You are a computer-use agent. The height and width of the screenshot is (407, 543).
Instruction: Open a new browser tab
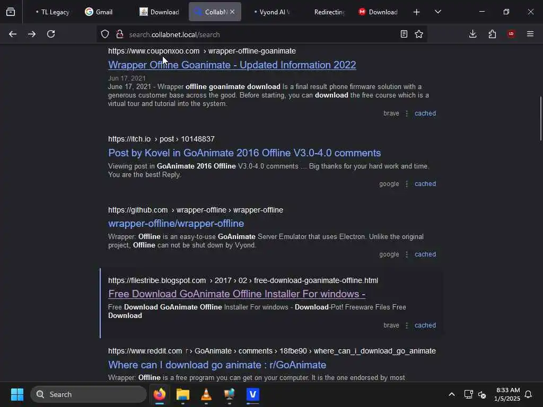(417, 12)
